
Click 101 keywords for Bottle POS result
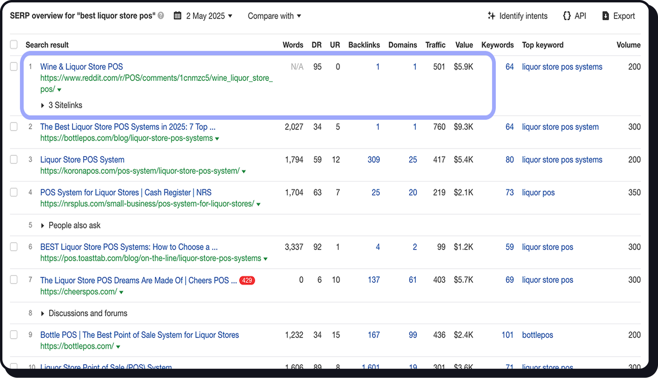507,335
